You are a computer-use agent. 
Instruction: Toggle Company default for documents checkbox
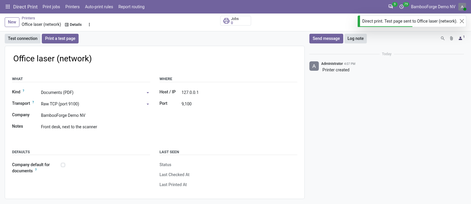(x=63, y=165)
